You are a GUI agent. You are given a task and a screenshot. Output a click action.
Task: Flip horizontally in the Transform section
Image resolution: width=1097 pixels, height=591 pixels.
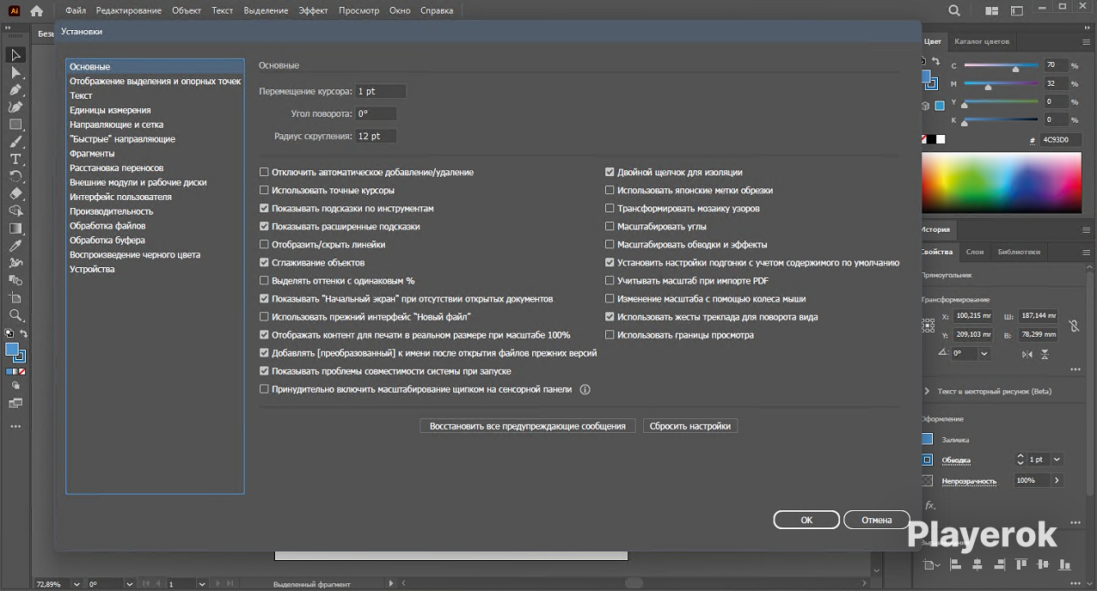click(1027, 354)
